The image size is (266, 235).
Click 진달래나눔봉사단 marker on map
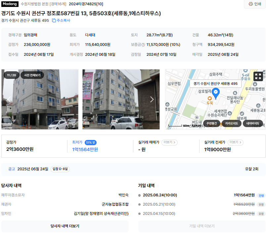(235, 93)
